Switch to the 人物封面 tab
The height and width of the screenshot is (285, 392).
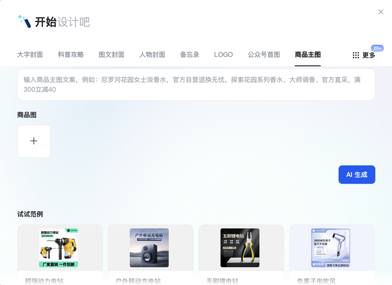[x=153, y=54]
